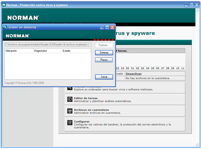Click 'Copyright © Norman ASA 1990-2008' text
Viewport: 201px width, 149px height.
pyautogui.click(x=24, y=83)
